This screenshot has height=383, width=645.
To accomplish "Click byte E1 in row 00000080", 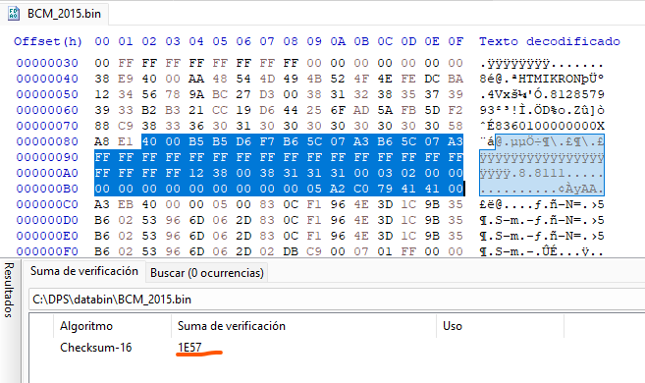I will pos(126,141).
